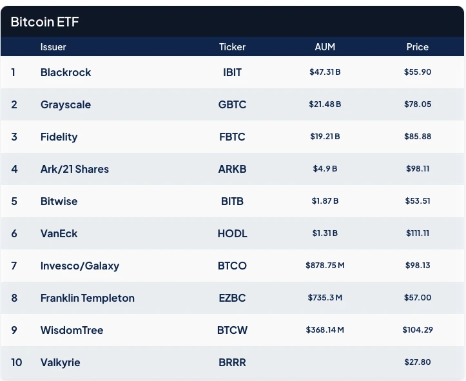Sort by the Issuer column header
Viewport: 466px width, 381px height.
pos(53,47)
